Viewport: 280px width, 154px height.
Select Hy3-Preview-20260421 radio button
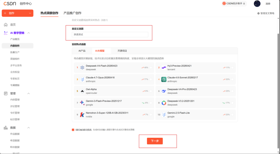pos(232,68)
